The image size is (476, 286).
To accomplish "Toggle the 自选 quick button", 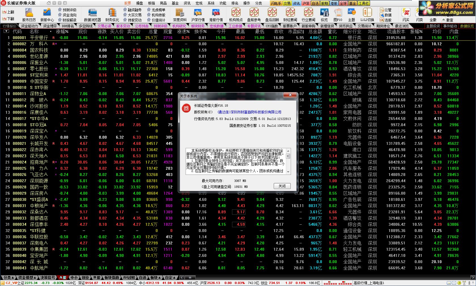I will click(315, 3).
